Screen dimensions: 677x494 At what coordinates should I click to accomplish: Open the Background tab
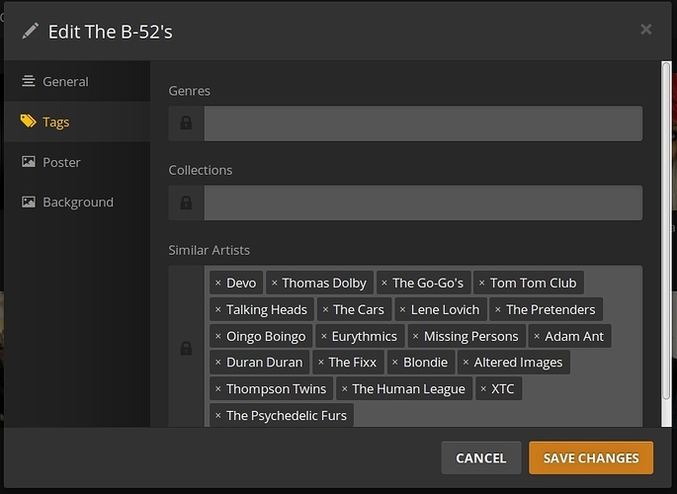pyautogui.click(x=77, y=203)
